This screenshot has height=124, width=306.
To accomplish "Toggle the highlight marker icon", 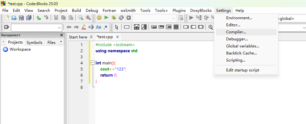I will (83, 27).
